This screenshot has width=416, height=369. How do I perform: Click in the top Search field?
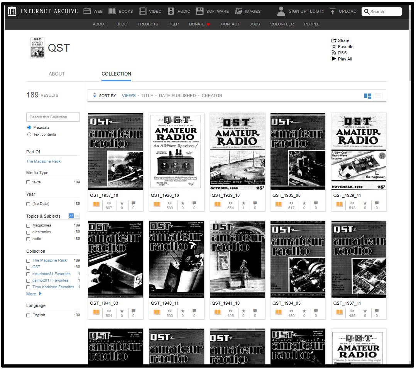(382, 12)
